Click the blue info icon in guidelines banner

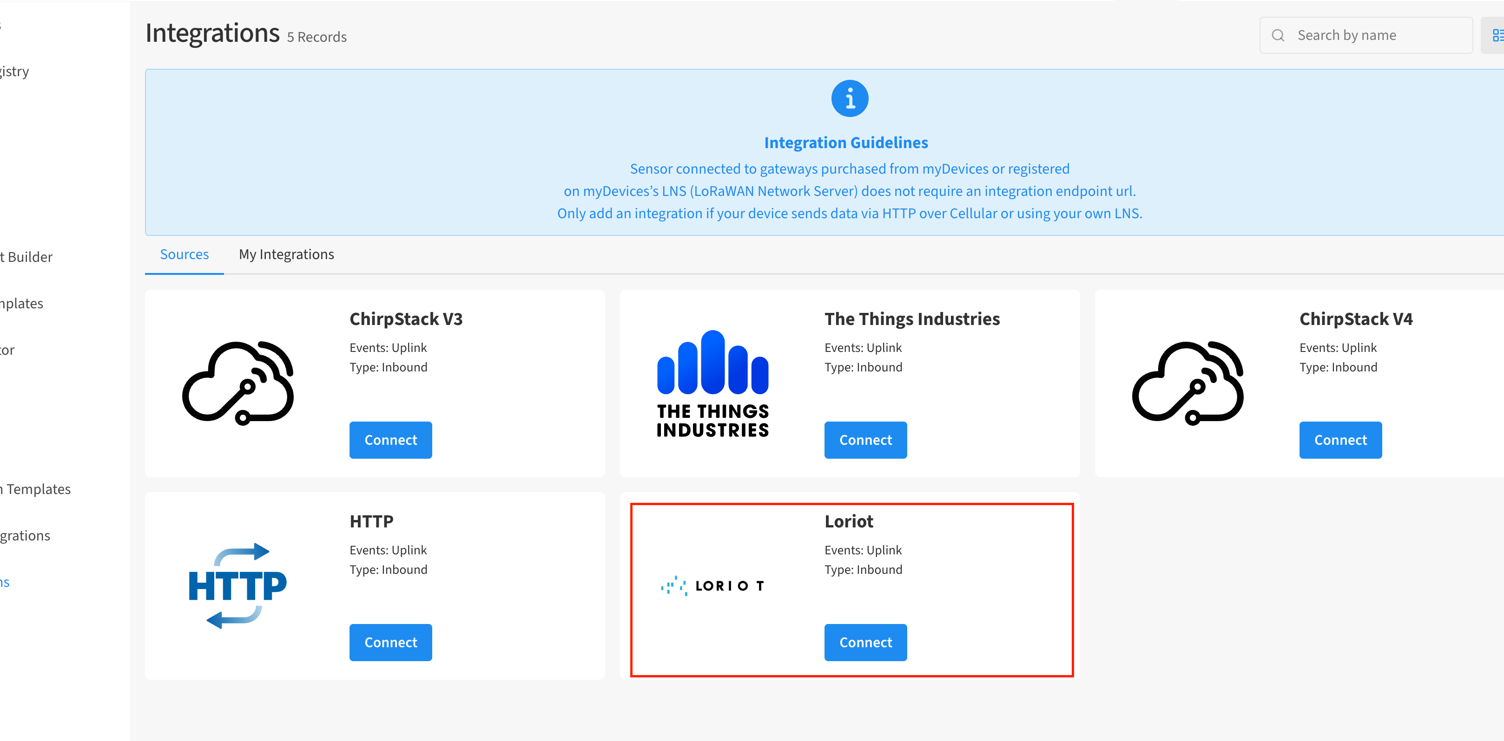(x=850, y=98)
